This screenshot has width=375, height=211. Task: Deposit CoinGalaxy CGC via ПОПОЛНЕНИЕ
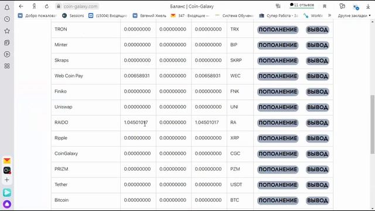(x=278, y=154)
